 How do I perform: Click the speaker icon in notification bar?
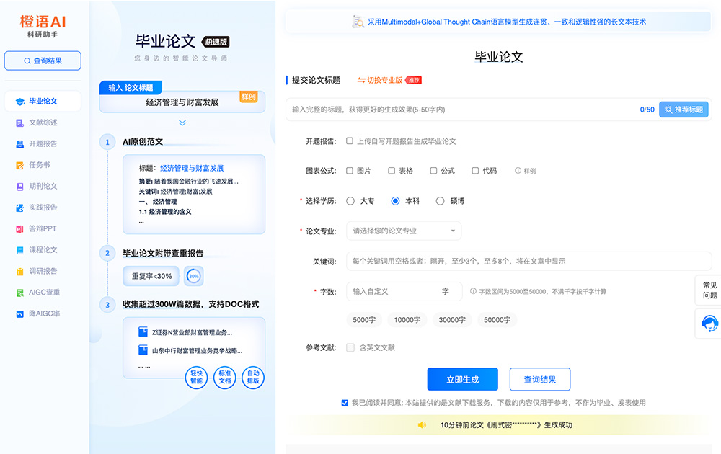point(422,425)
